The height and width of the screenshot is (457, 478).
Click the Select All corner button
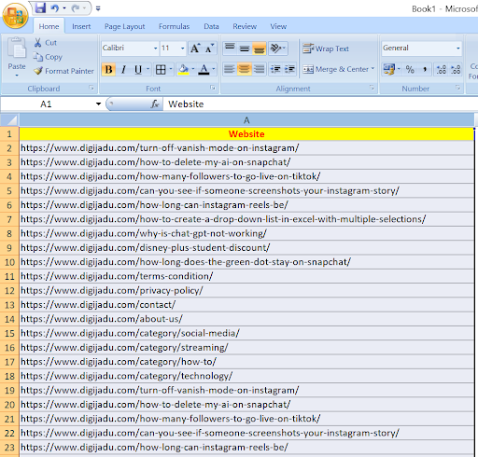(9, 120)
